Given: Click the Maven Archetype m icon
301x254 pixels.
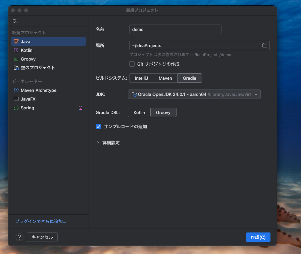Looking at the screenshot, I should tap(16, 90).
